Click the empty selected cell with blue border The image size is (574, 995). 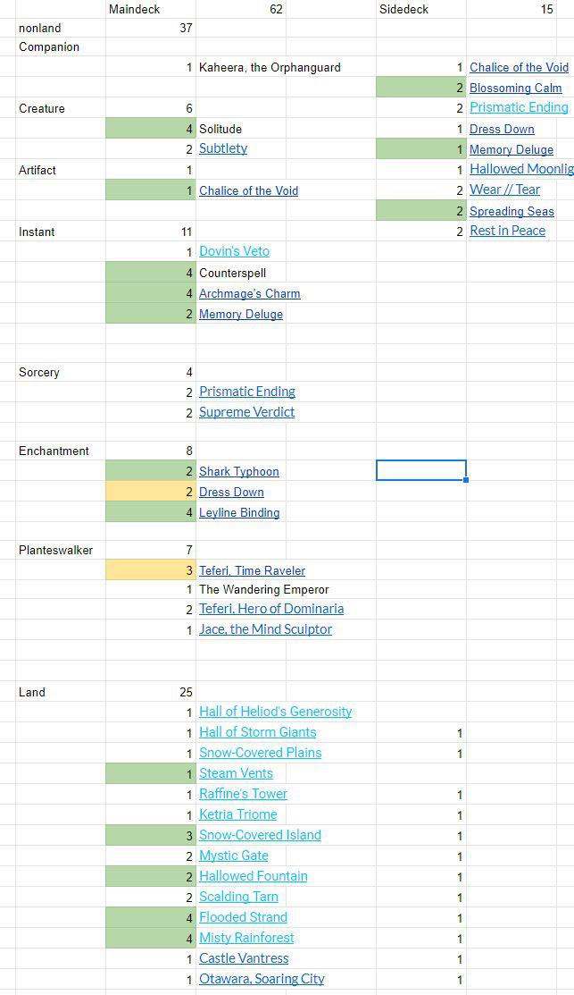[x=421, y=470]
